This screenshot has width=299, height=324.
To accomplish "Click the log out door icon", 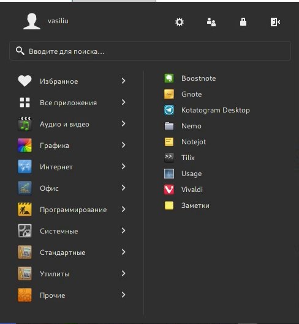I will [x=275, y=22].
